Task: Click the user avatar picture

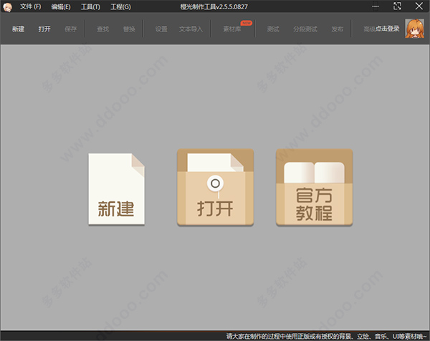Action: point(414,29)
